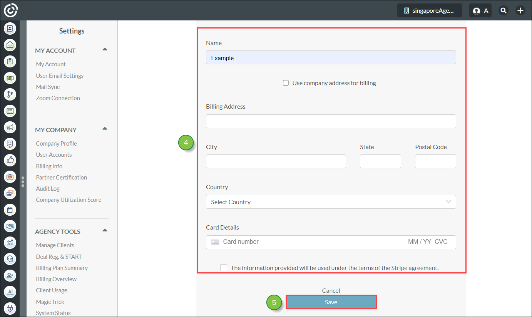Collapse the MY COMPANY section
This screenshot has height=317, width=532.
pyautogui.click(x=105, y=129)
